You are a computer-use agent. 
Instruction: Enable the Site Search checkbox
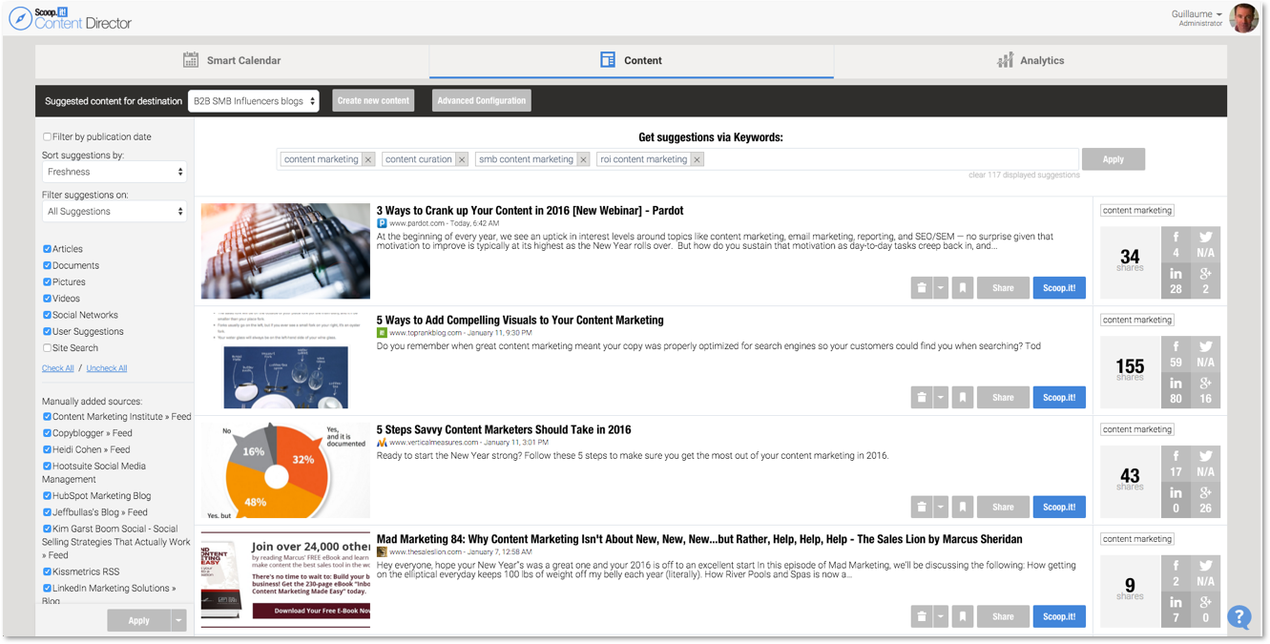click(48, 348)
